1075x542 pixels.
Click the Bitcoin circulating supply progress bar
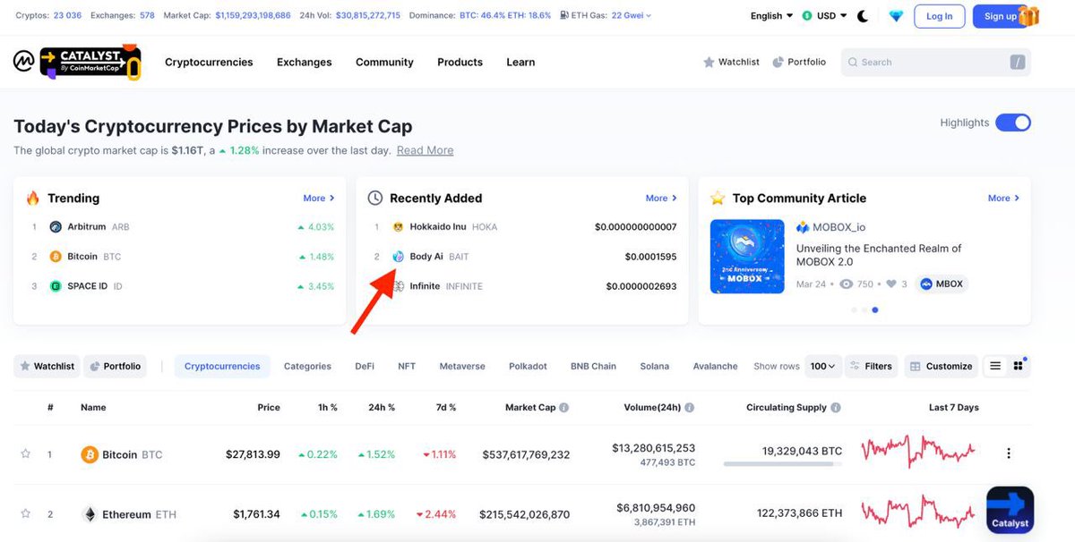pos(782,464)
